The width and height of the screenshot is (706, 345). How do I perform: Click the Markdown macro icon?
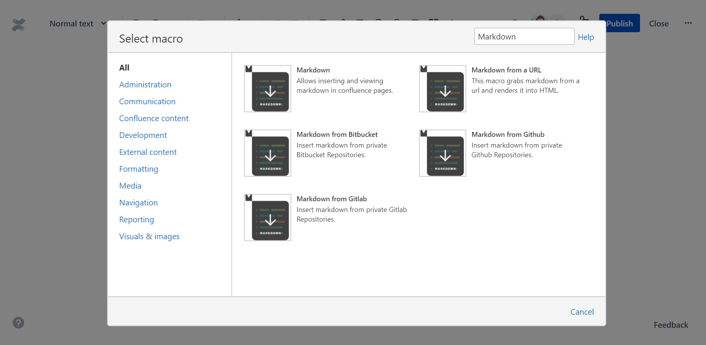pos(267,89)
